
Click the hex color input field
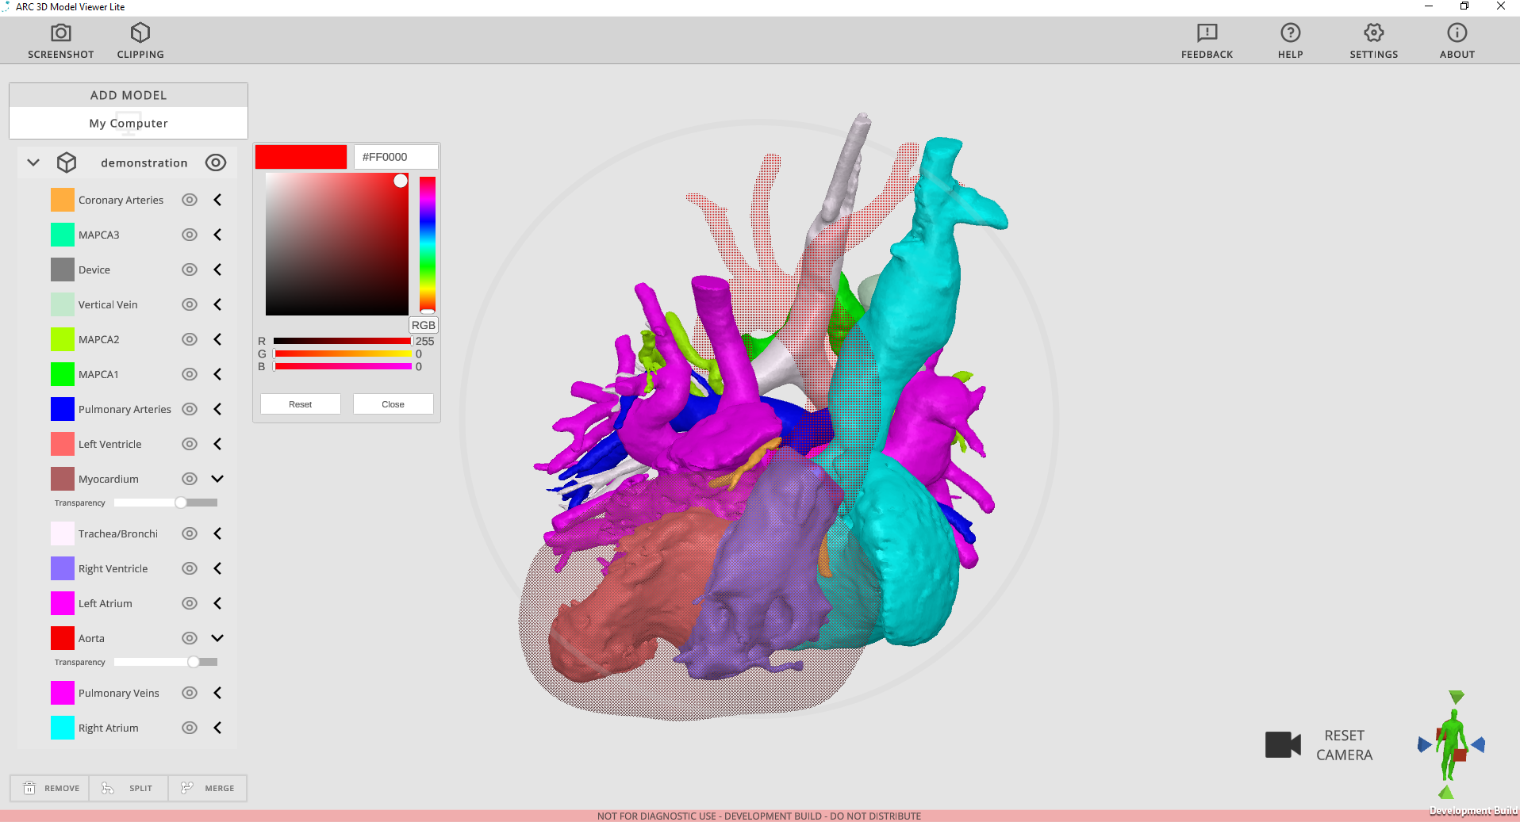[x=395, y=156]
